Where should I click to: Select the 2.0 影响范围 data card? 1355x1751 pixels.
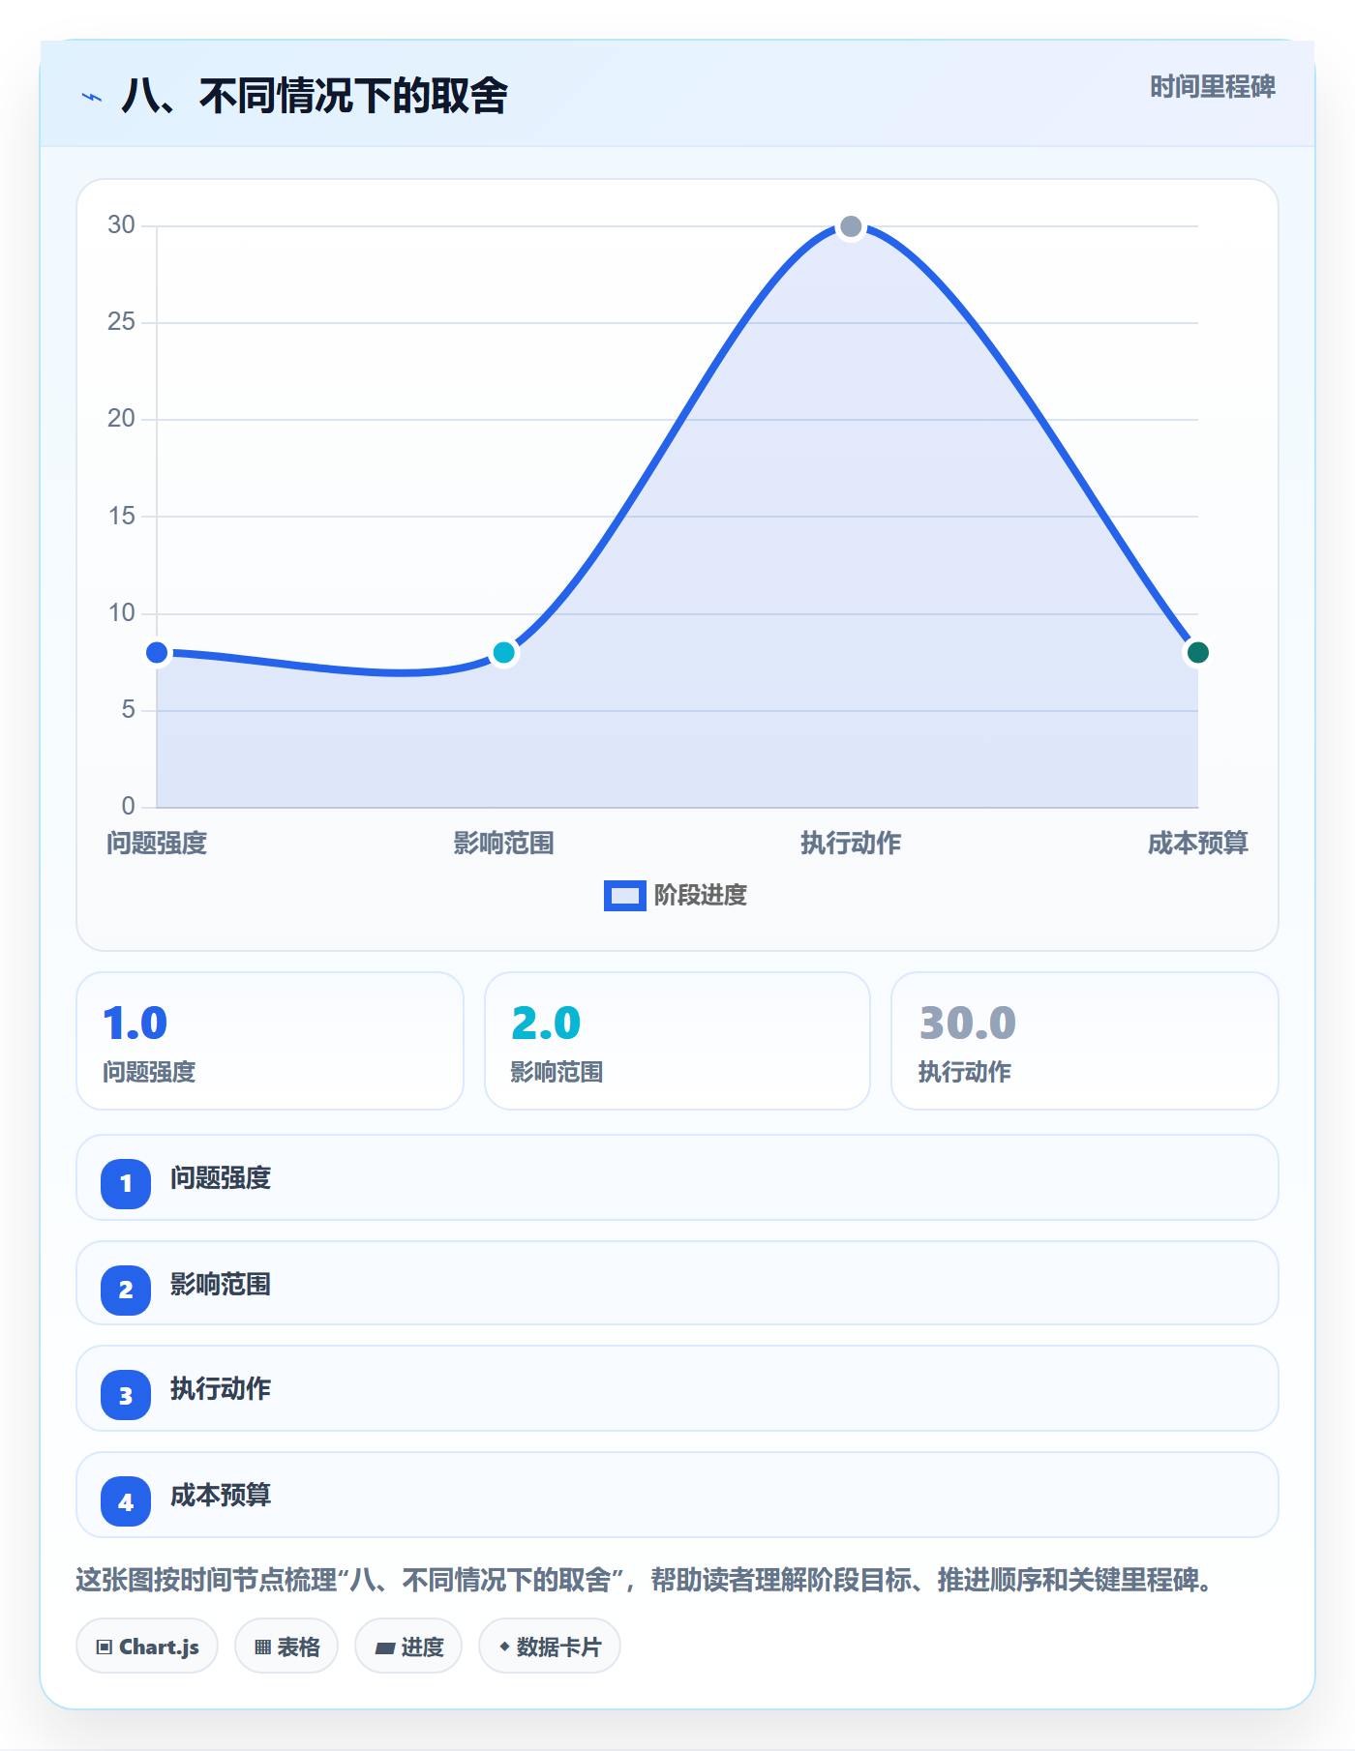click(x=677, y=1041)
